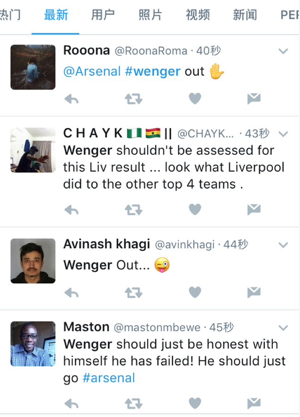Open the 照片 tab
The width and height of the screenshot is (300, 417).
click(150, 15)
